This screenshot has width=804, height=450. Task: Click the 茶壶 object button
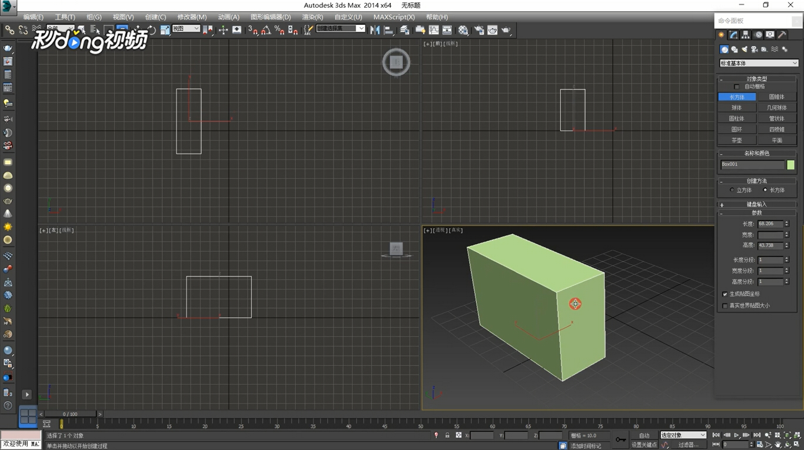[737, 141]
